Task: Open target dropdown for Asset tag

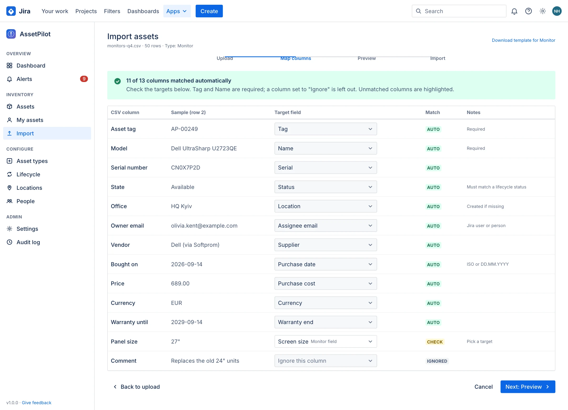Action: click(326, 129)
